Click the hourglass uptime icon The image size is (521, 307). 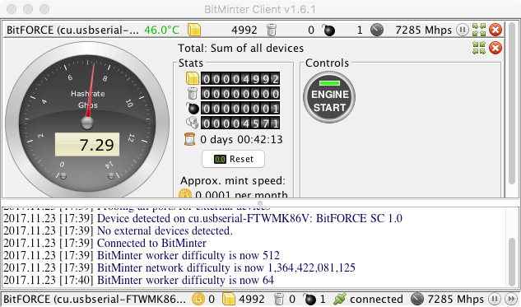(190, 139)
